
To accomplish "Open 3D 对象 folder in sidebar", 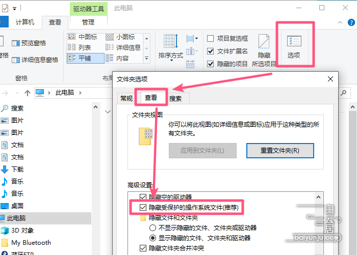I will coord(17,231).
